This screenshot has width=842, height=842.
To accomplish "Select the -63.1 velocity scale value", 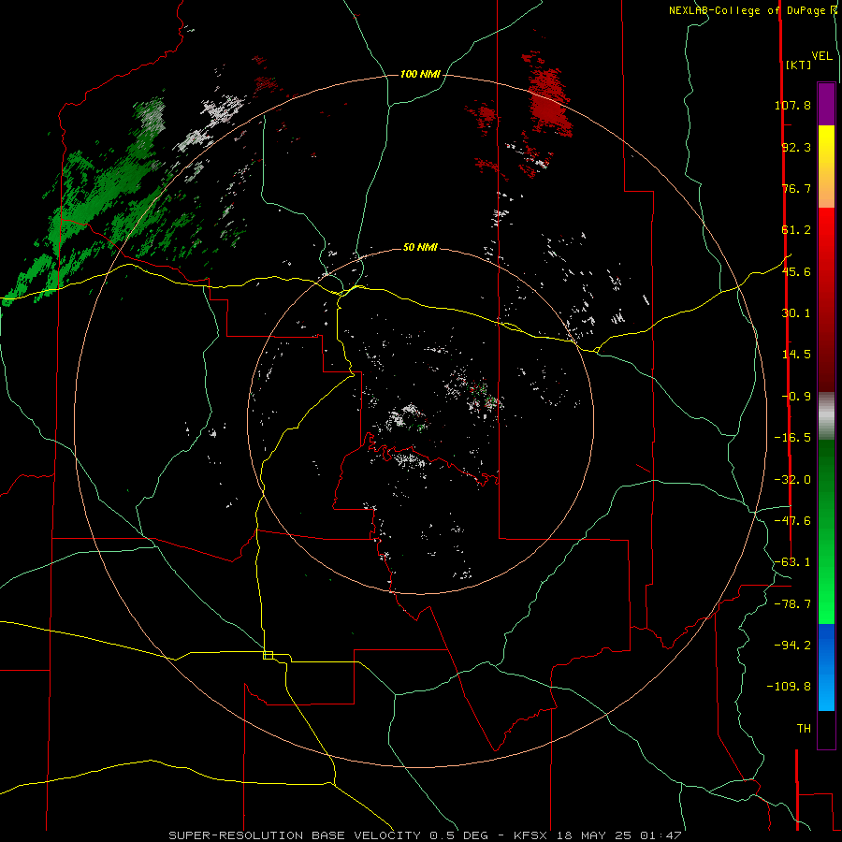I will coord(792,562).
